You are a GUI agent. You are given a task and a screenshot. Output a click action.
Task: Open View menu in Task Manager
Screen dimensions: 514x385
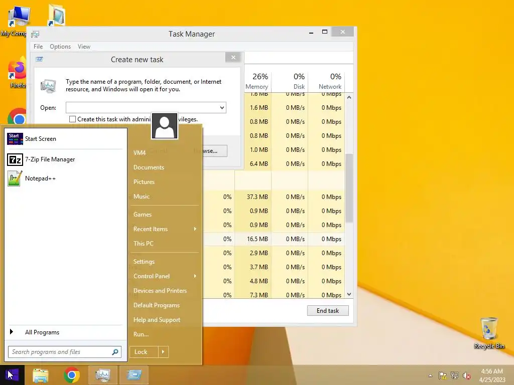(x=84, y=47)
